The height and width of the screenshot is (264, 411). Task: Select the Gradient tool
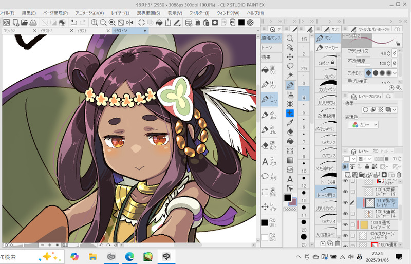(x=290, y=160)
